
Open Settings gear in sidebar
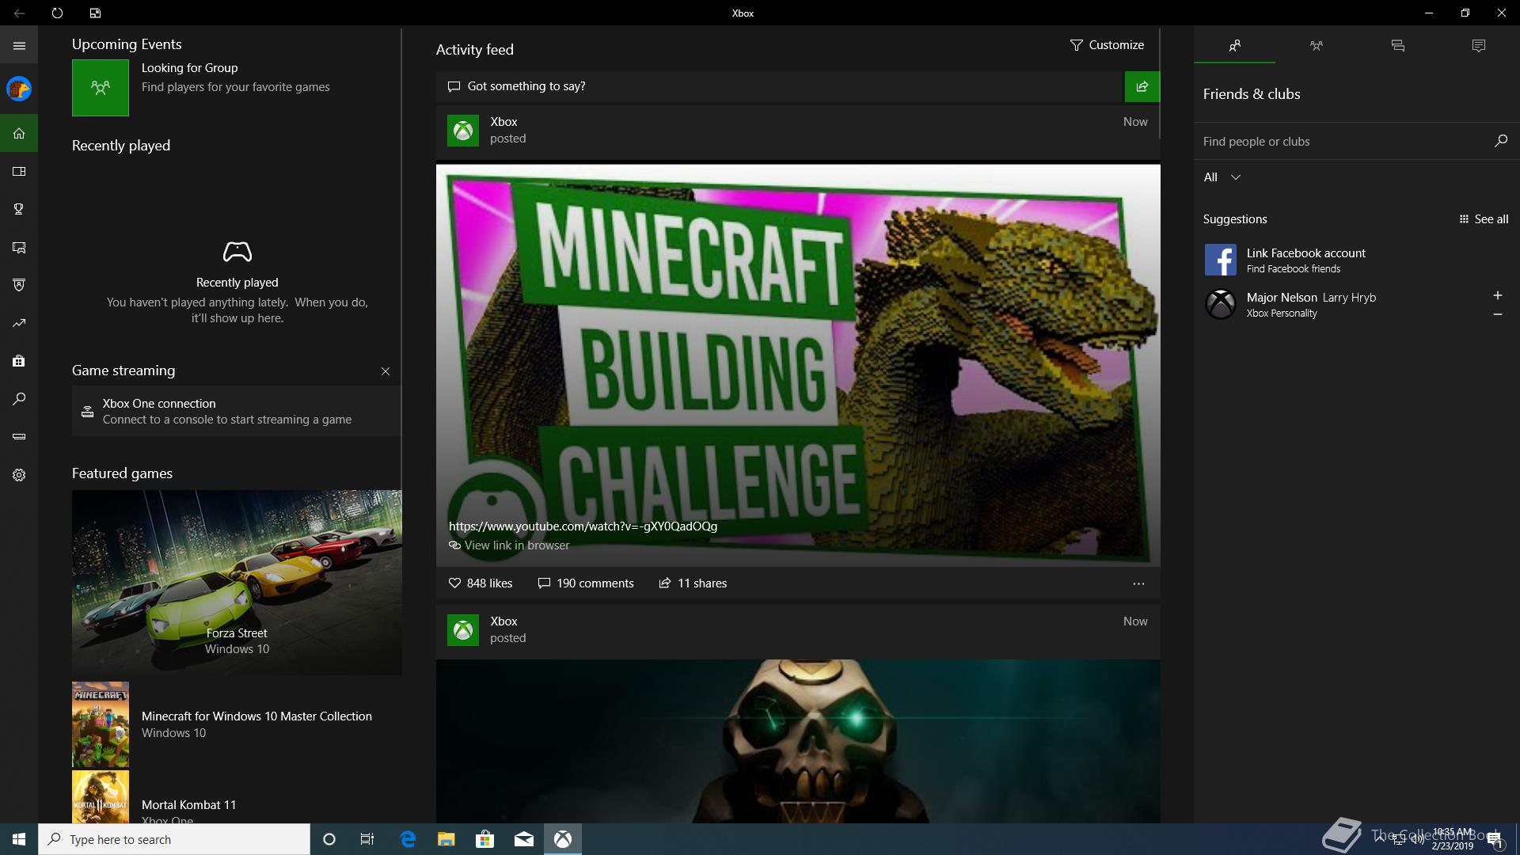(x=19, y=475)
